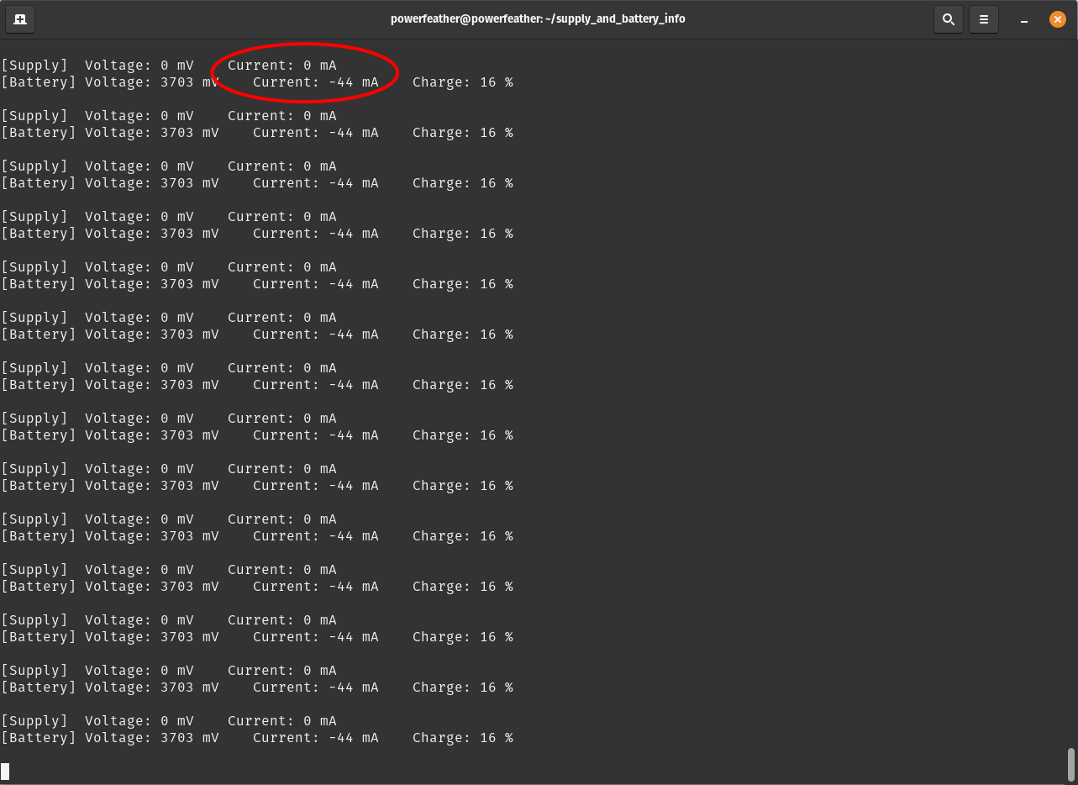
Task: Click the powerfeather window title text
Action: pyautogui.click(x=538, y=18)
